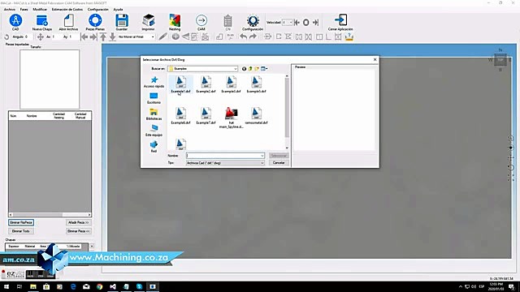Open the dropdown arrow beside the Chapas table

tap(92, 247)
